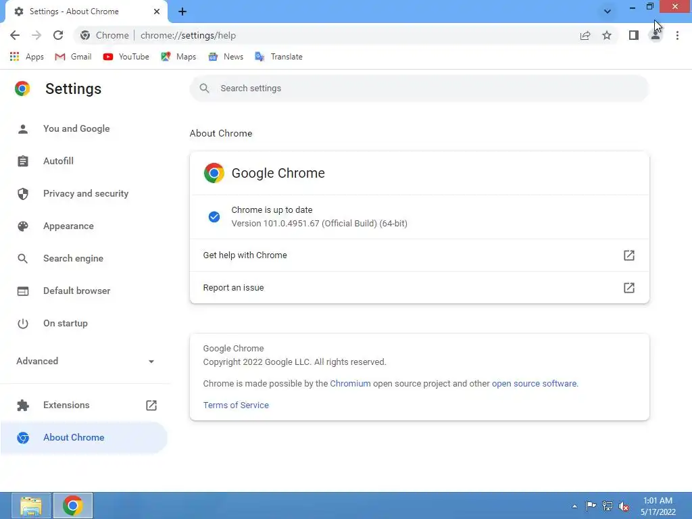Click the network tray icon
The height and width of the screenshot is (519, 692).
pyautogui.click(x=608, y=506)
